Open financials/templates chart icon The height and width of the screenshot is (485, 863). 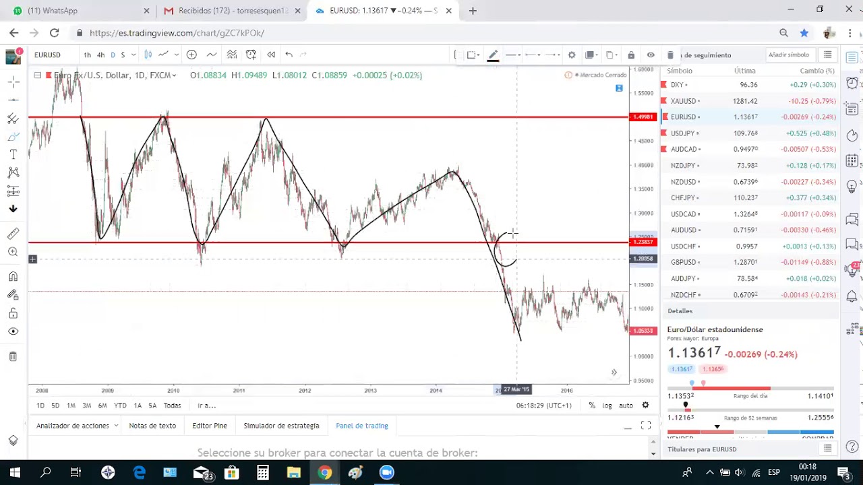pos(231,55)
